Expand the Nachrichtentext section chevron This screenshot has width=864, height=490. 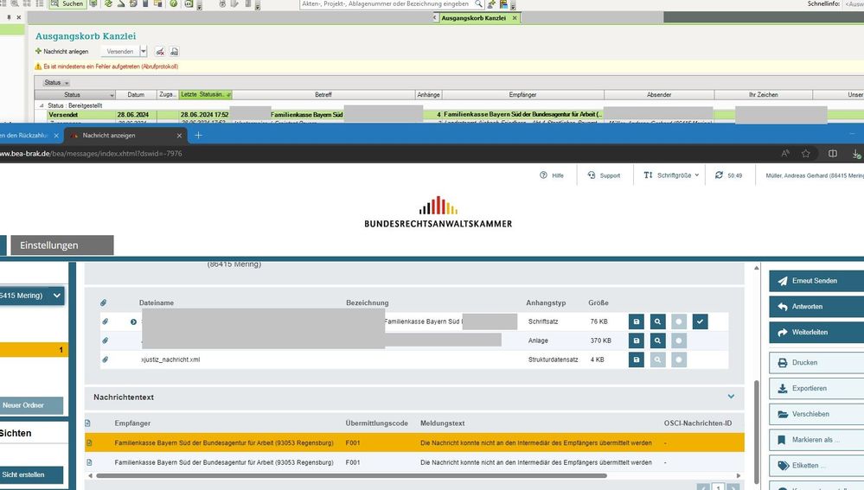pyautogui.click(x=731, y=397)
